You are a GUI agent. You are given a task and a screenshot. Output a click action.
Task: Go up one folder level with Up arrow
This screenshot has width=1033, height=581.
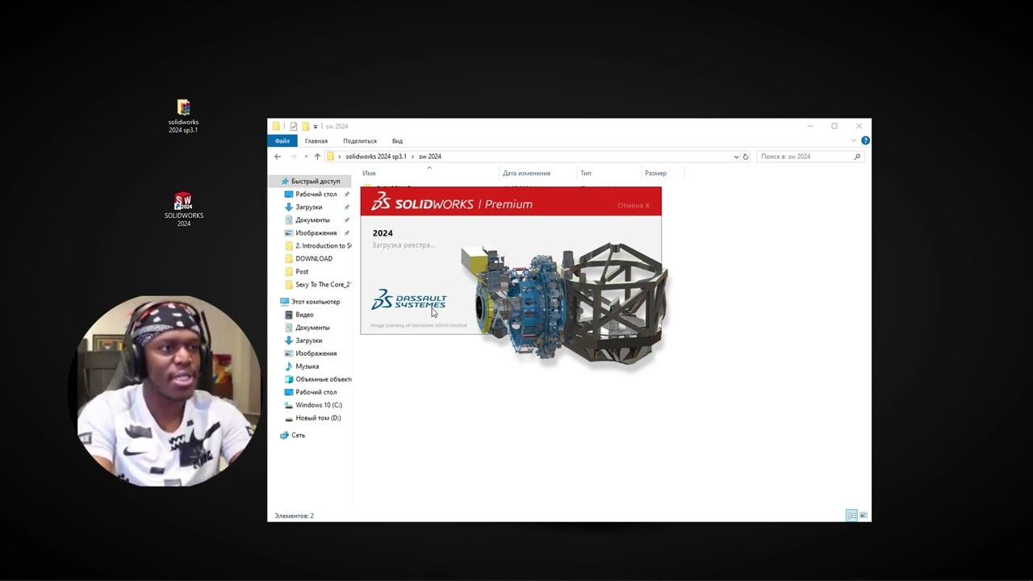pos(317,157)
